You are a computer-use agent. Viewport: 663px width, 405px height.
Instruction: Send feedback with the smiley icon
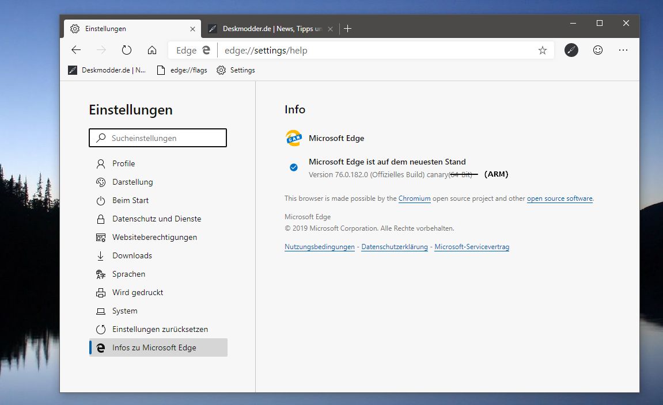[597, 50]
